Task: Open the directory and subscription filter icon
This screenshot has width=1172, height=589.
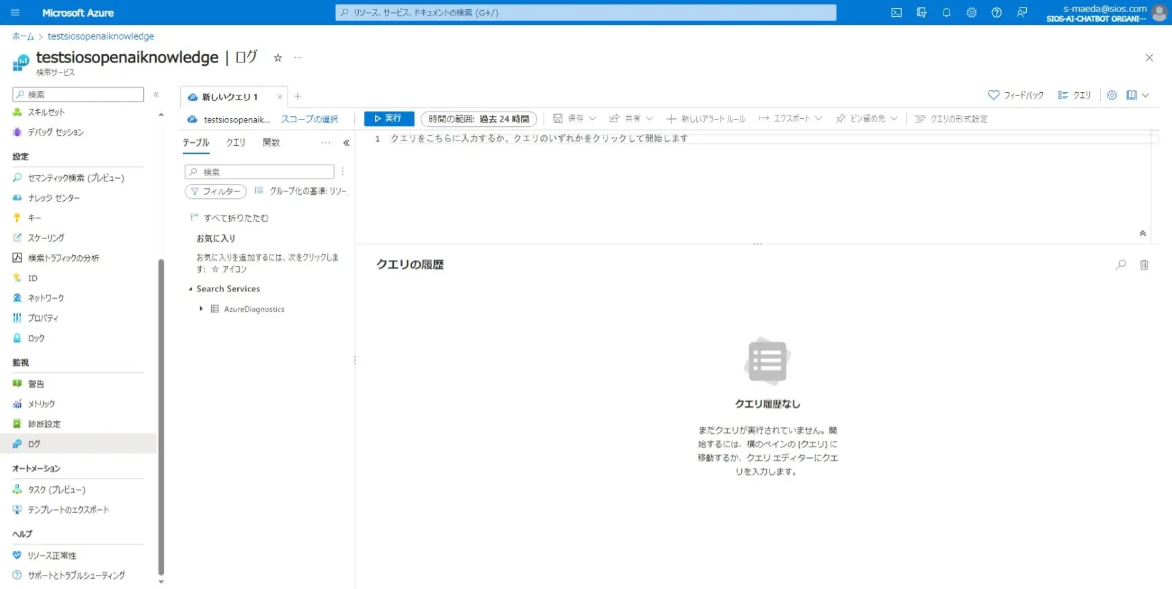Action: point(921,12)
